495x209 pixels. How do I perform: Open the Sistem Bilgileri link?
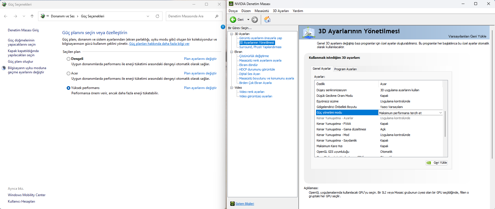click(245, 204)
